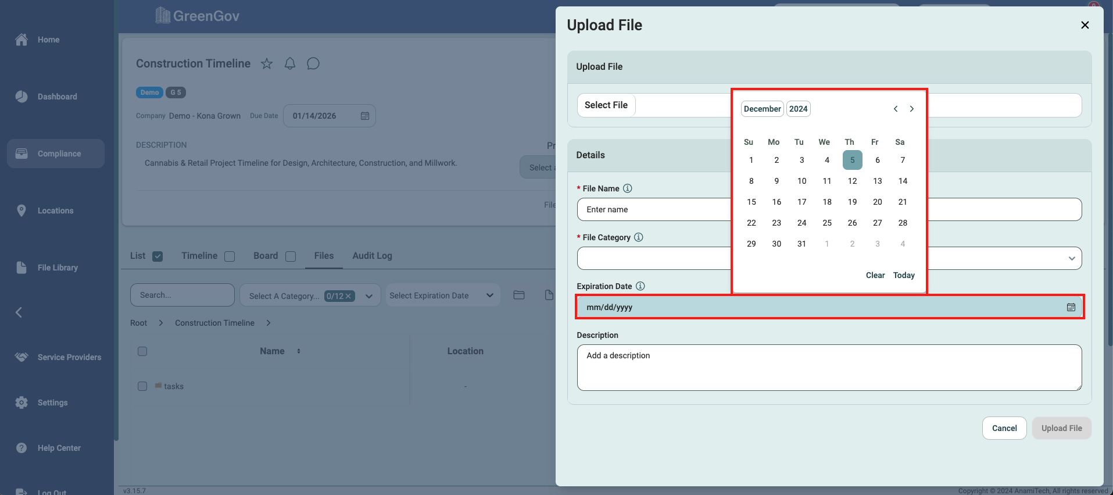
Task: Toggle the List view checkbox
Action: (158, 257)
